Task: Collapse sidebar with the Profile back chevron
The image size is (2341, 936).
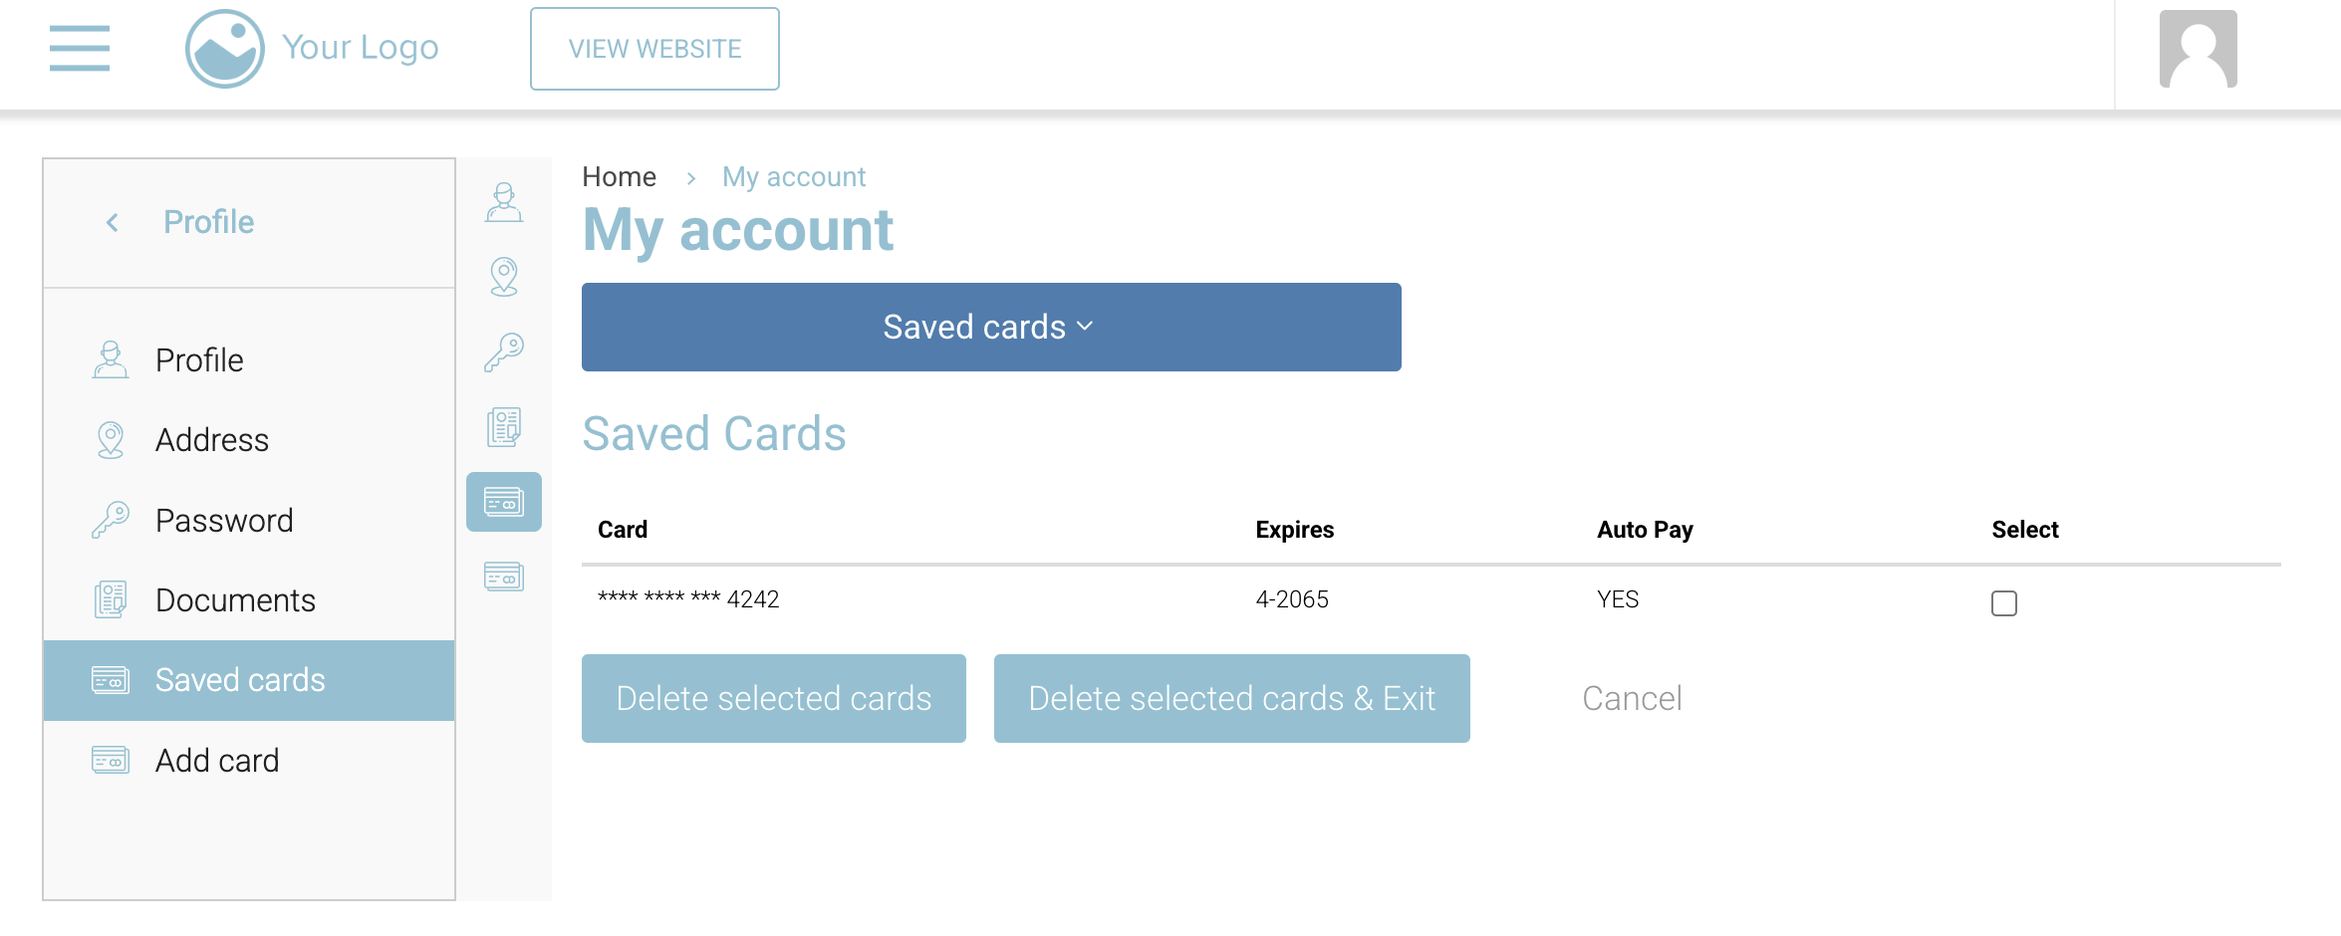Action: [x=113, y=222]
